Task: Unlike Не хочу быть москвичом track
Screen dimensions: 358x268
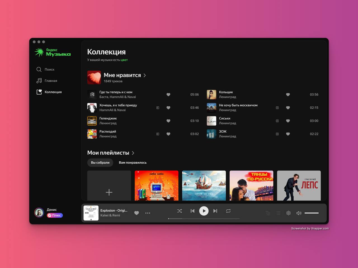Action: [288, 108]
